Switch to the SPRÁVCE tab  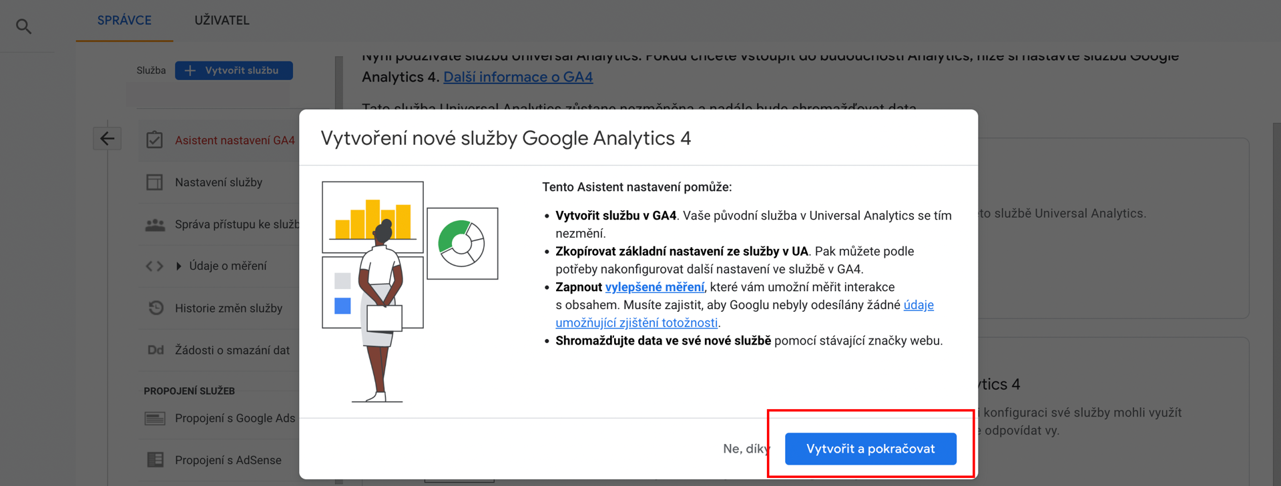pos(124,21)
